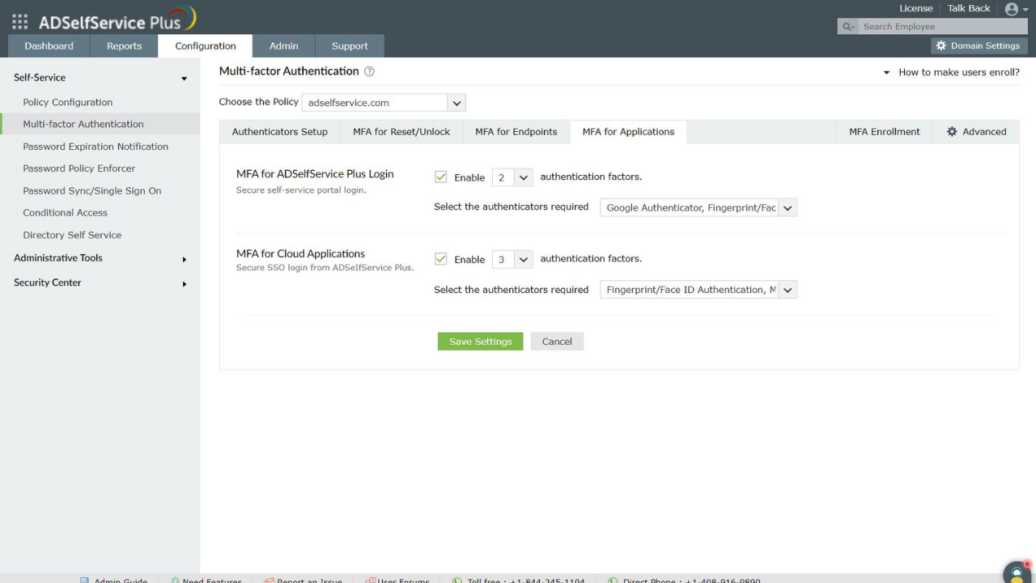This screenshot has width=1036, height=583.
Task: Expand the Administrative Tools section
Action: click(x=184, y=259)
